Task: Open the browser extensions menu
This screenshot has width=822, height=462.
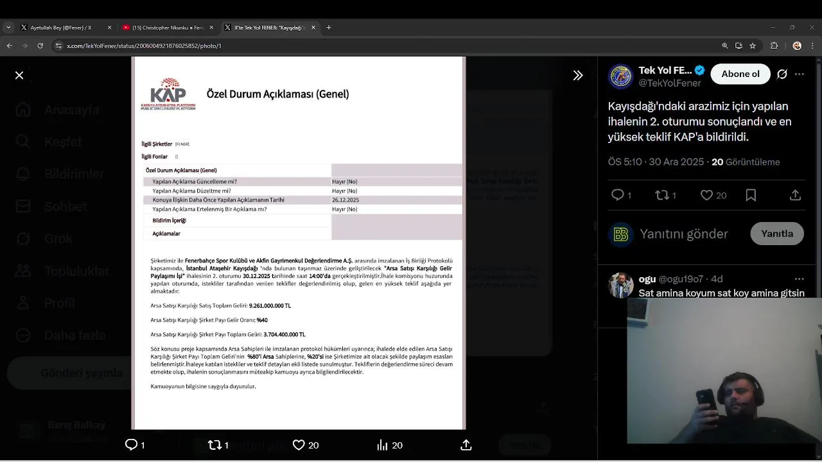Action: click(774, 46)
